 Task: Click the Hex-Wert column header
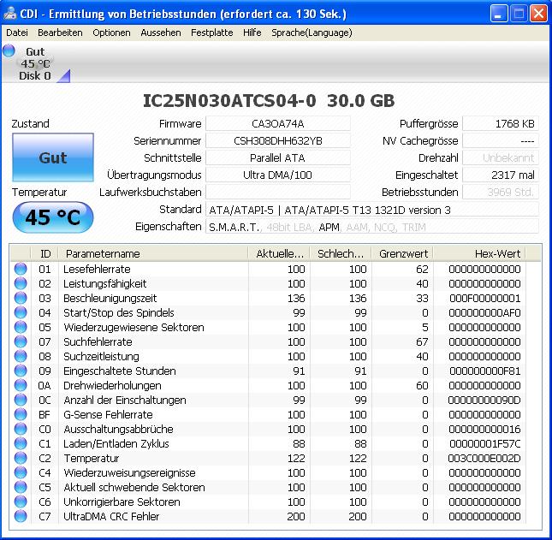coord(479,253)
